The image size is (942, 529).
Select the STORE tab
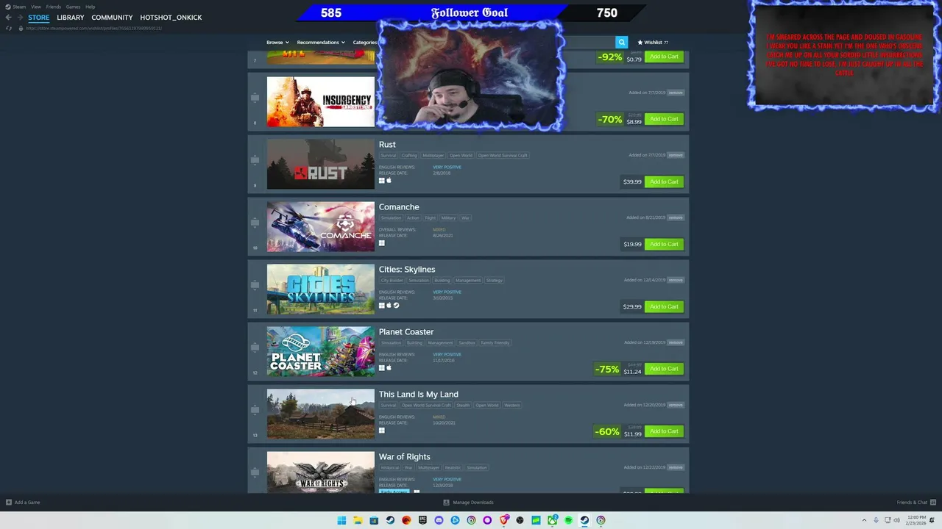click(39, 17)
